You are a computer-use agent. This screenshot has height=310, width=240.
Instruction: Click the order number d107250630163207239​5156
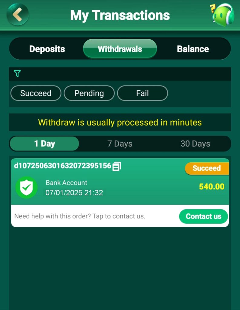point(63,166)
